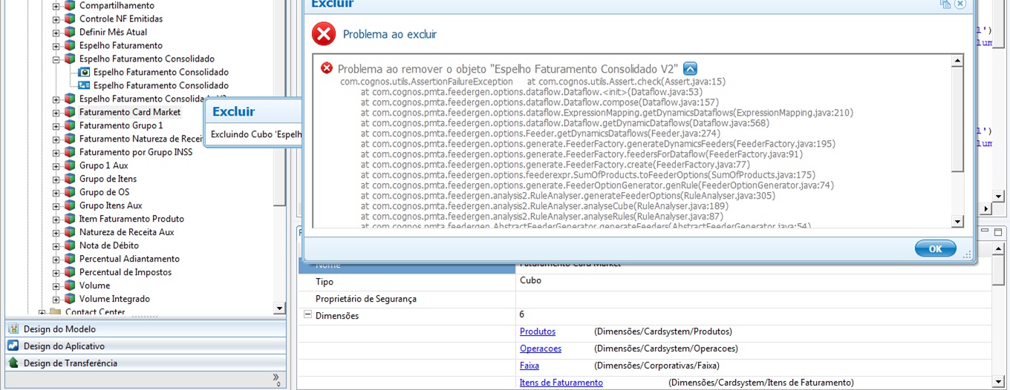Image resolution: width=1010 pixels, height=390 pixels.
Task: Click the Design de Transferência pane icon
Action: point(13,363)
